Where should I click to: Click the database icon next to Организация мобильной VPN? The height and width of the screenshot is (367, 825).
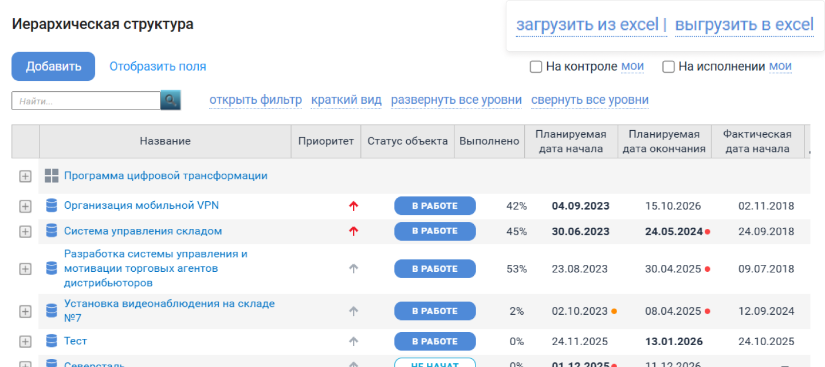52,205
